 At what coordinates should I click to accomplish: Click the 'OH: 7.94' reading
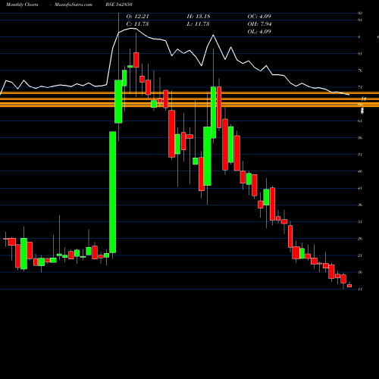pyautogui.click(x=259, y=24)
